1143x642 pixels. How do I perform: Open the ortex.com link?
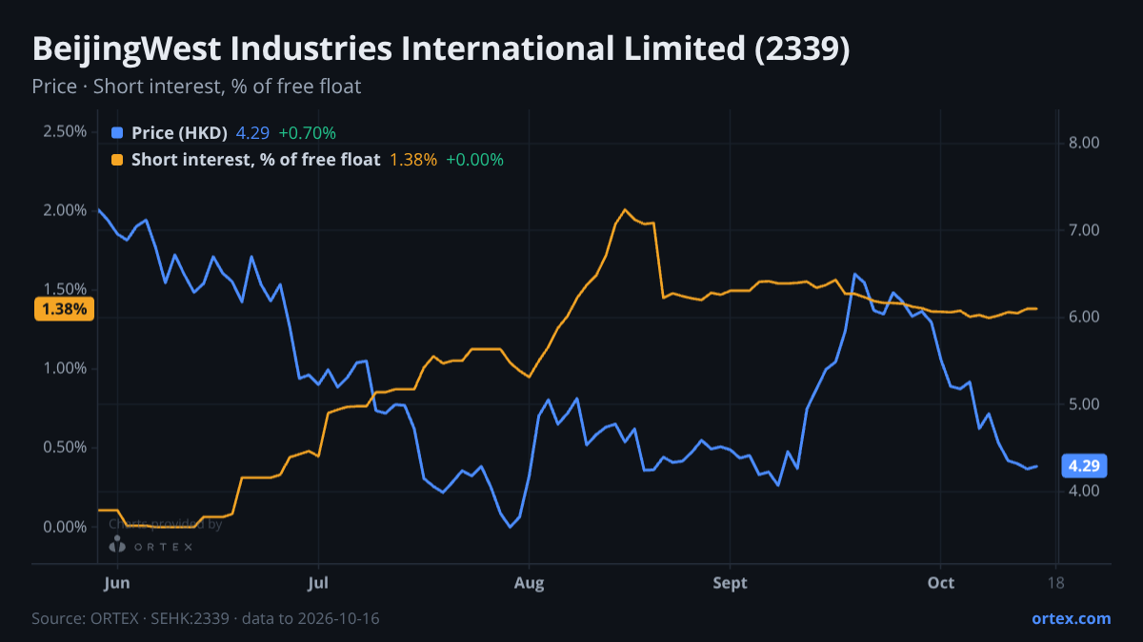[x=1071, y=618]
